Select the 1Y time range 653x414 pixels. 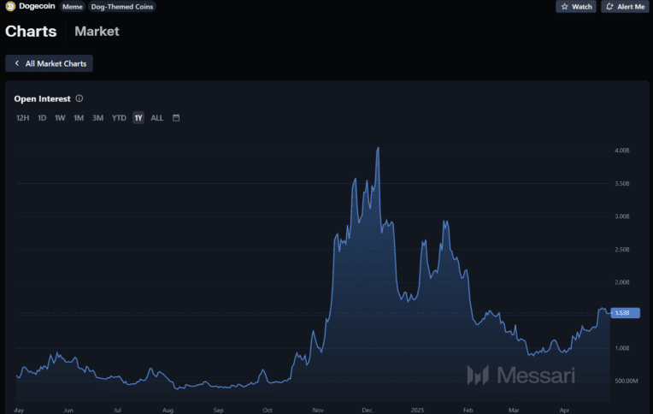coord(138,118)
